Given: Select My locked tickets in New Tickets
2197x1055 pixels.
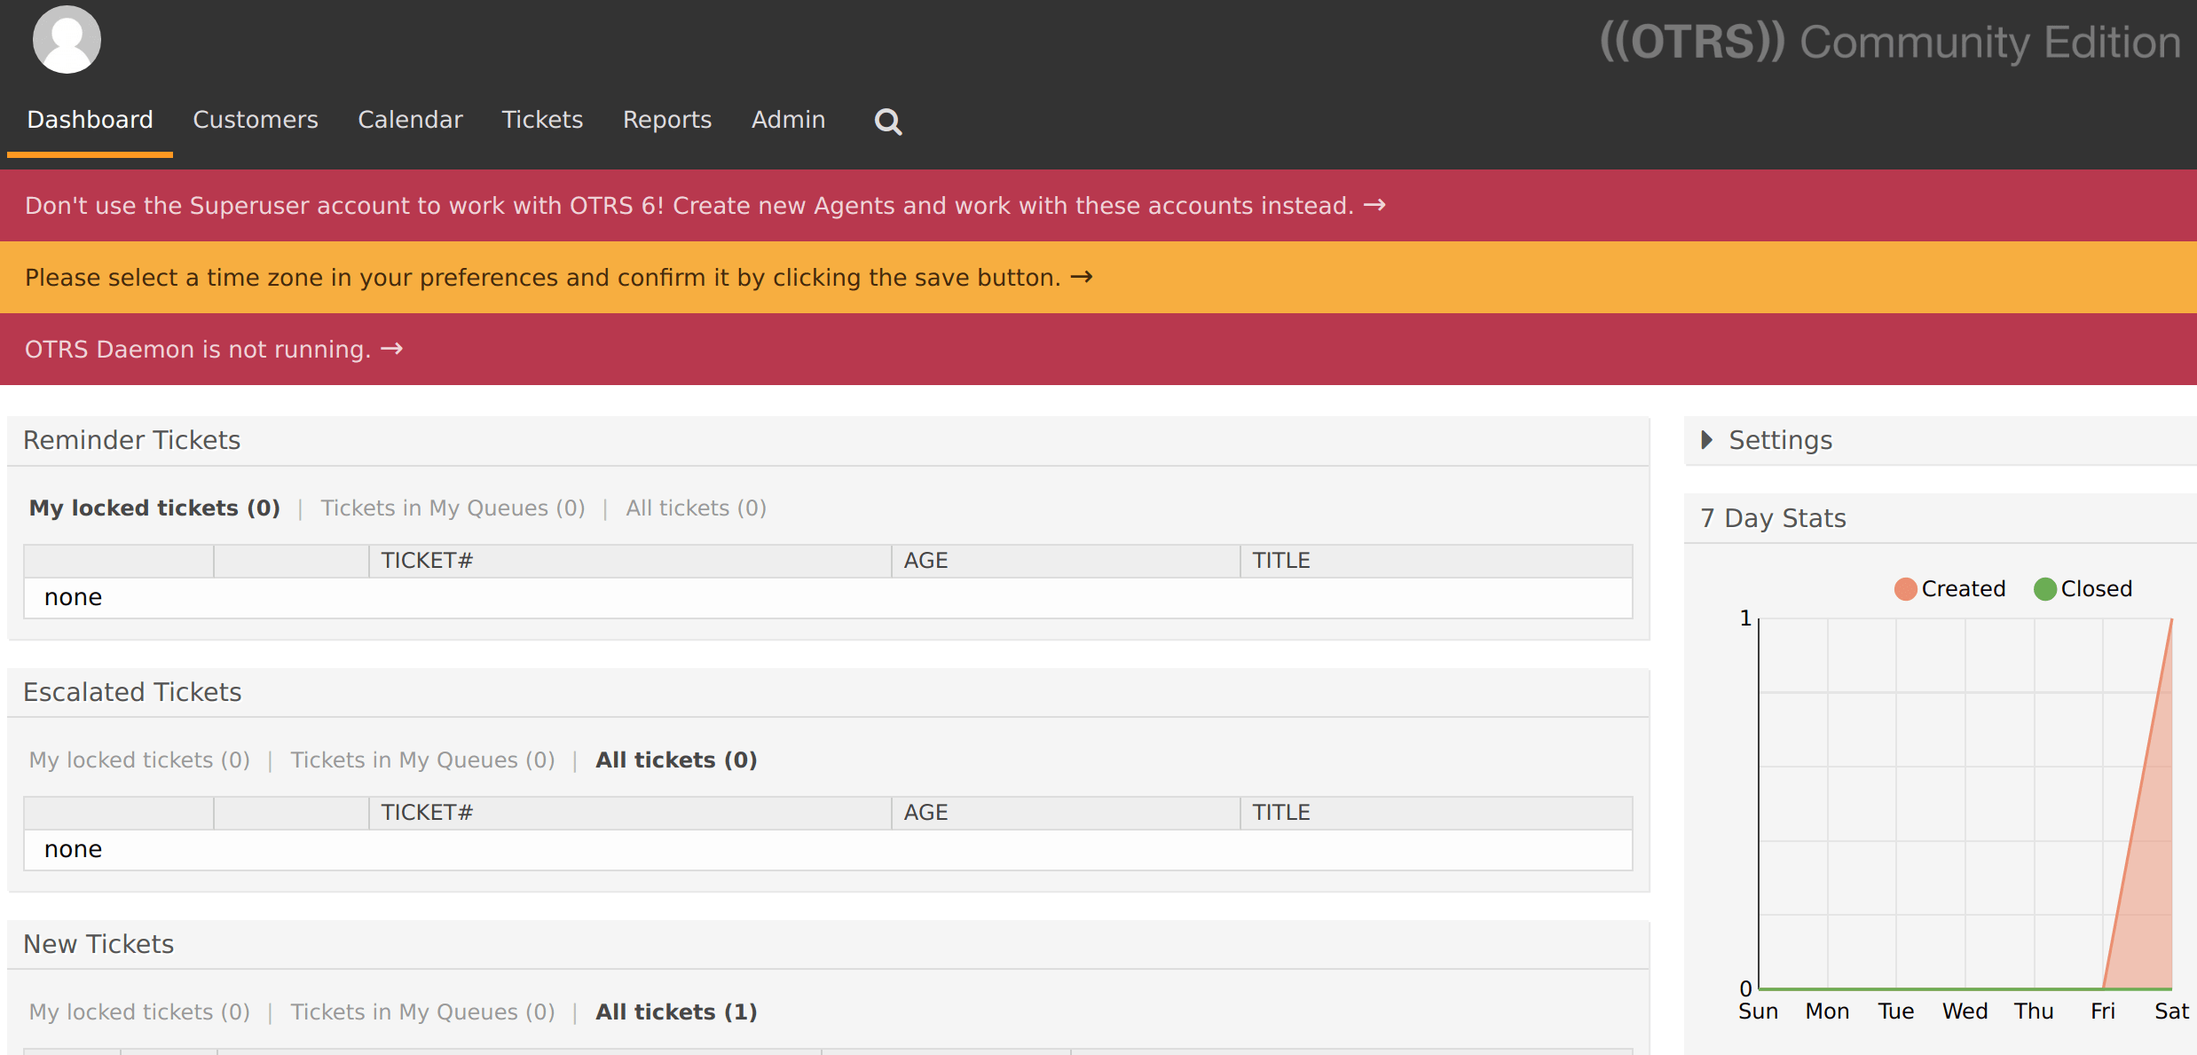Looking at the screenshot, I should click(x=139, y=1012).
